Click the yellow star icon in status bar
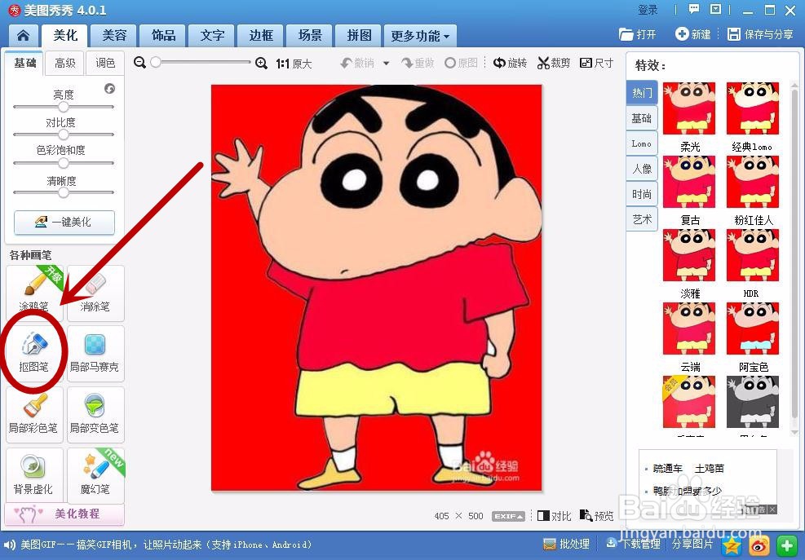 click(x=732, y=545)
